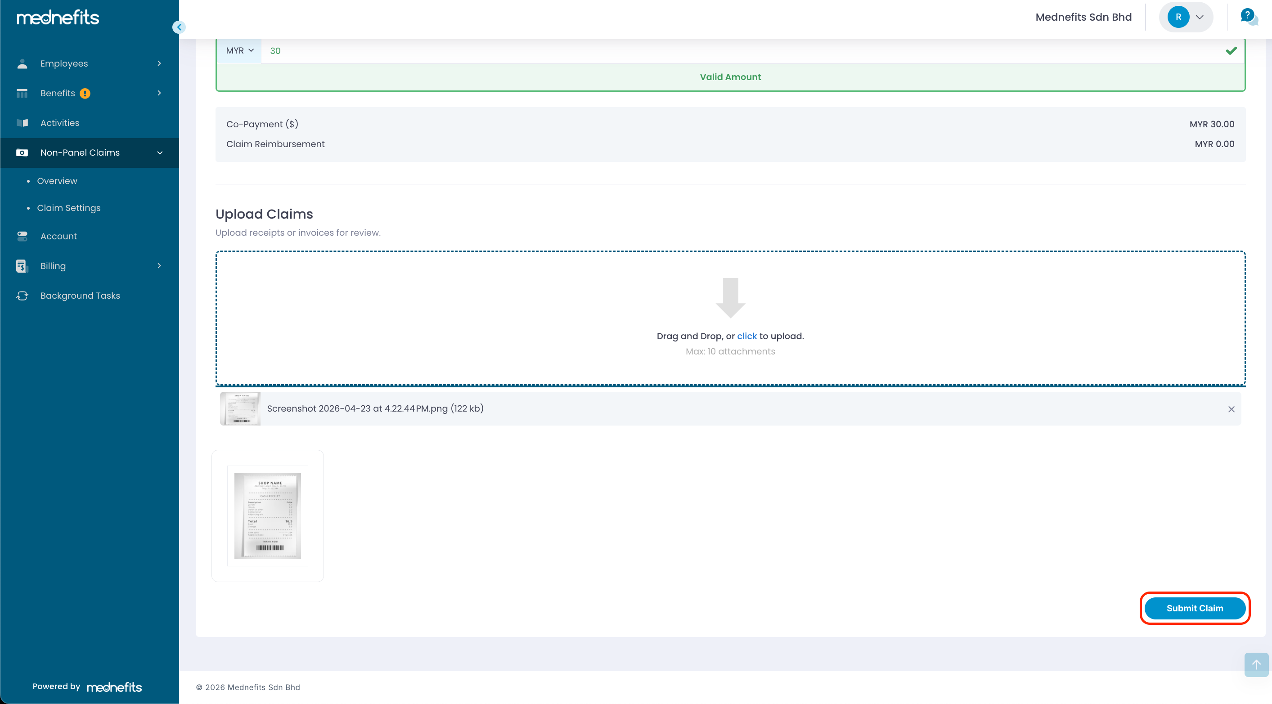This screenshot has width=1272, height=704.
Task: Click the Background Tasks sync icon
Action: point(22,296)
